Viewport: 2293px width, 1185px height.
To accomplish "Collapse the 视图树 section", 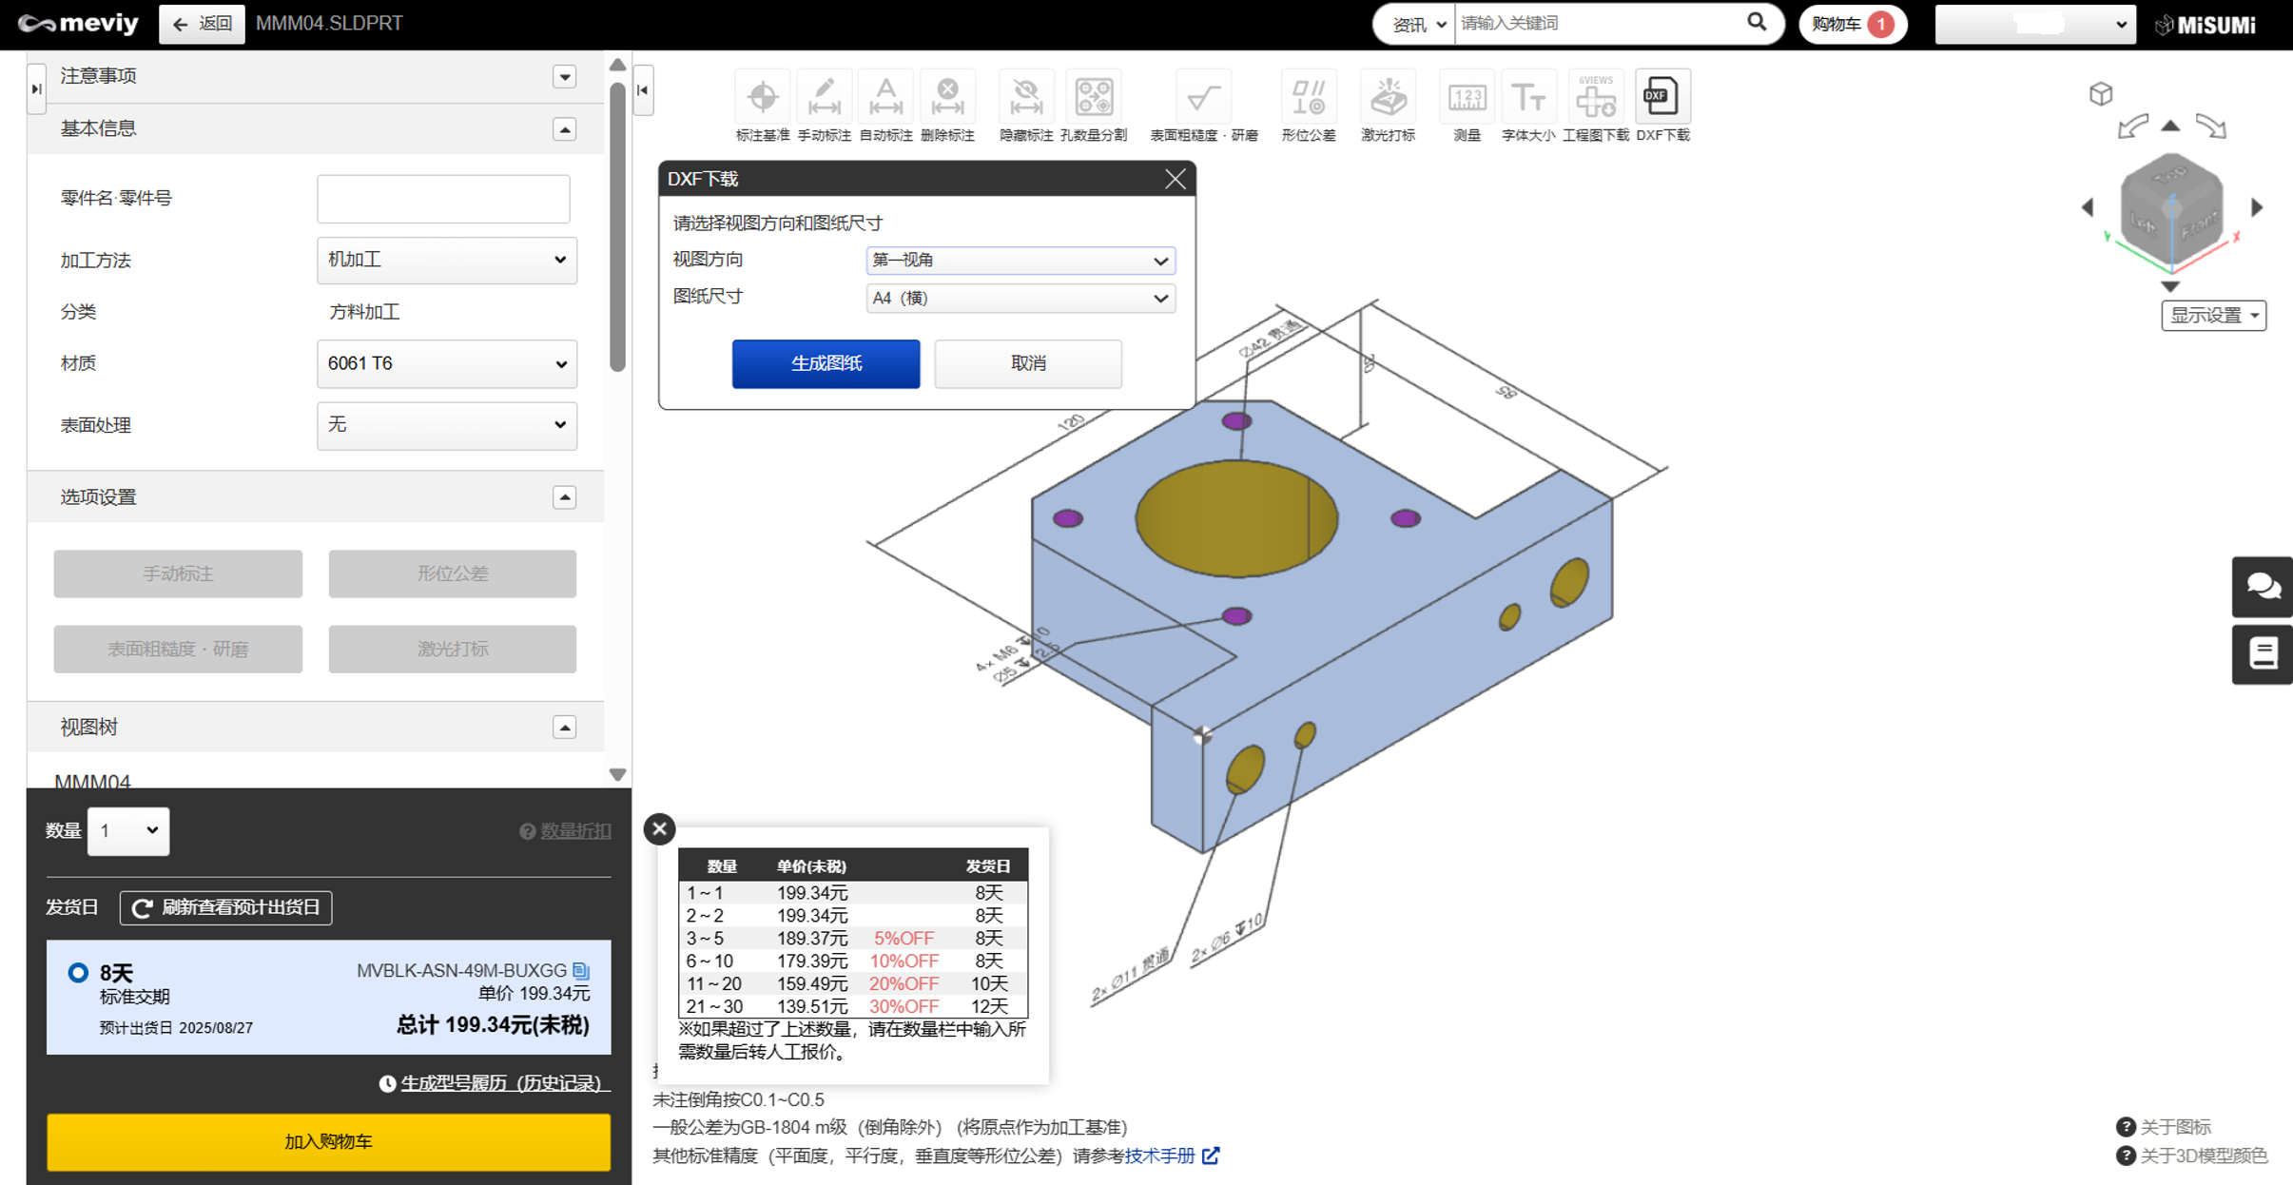I will tap(564, 727).
